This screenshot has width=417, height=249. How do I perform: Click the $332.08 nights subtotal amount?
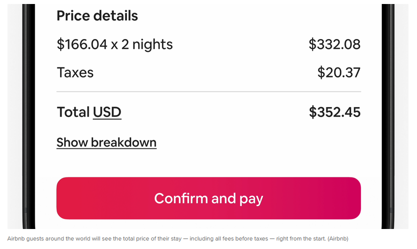pyautogui.click(x=334, y=44)
